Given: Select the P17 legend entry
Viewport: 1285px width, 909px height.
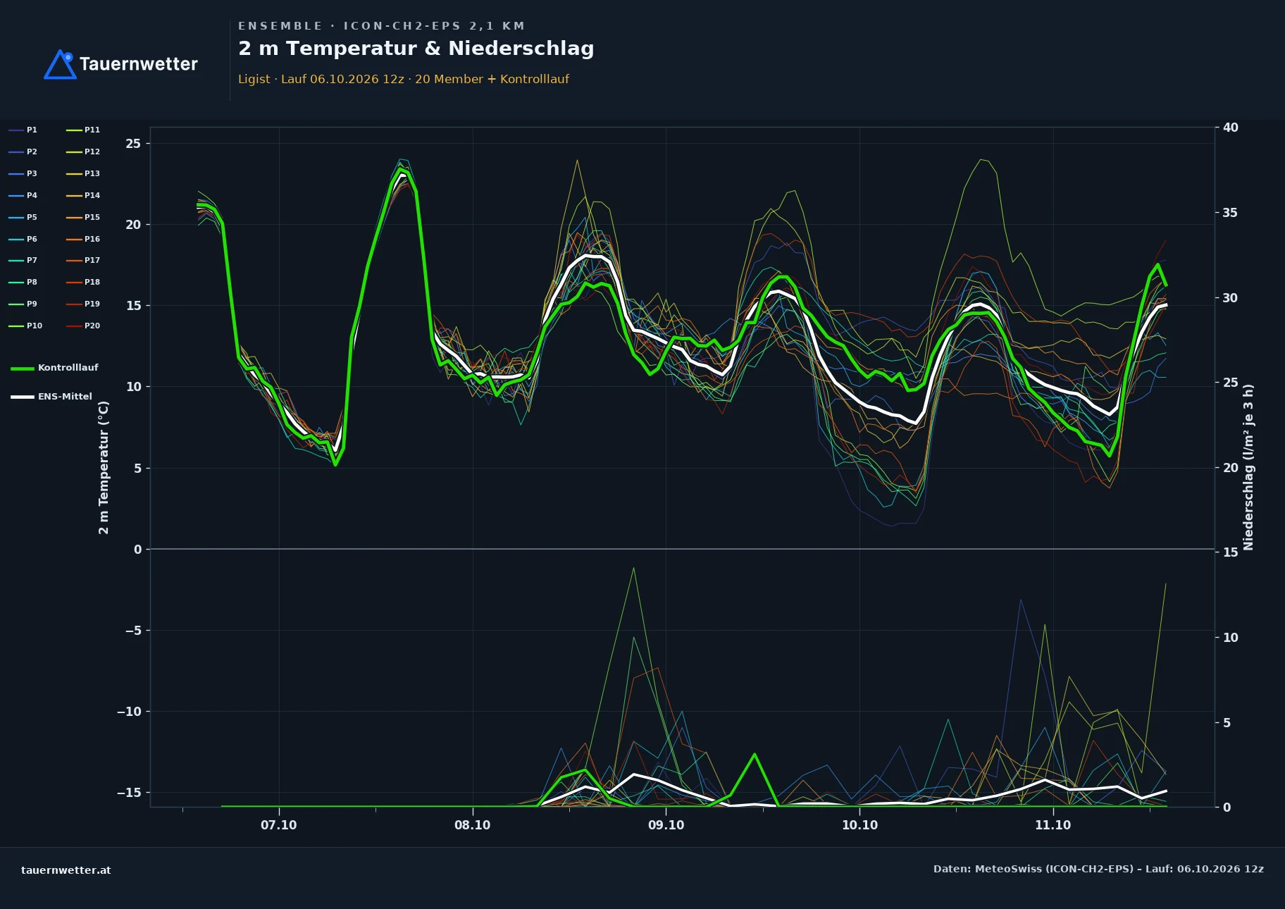Looking at the screenshot, I should 83,261.
